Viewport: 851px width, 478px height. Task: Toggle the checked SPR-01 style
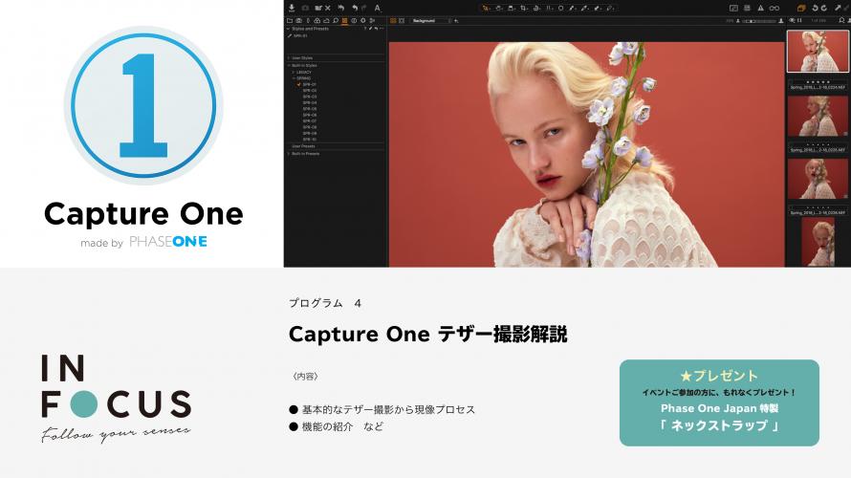(298, 84)
